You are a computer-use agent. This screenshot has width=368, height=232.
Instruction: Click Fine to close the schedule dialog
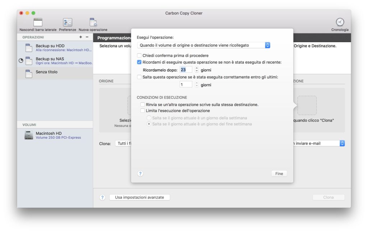tap(279, 174)
